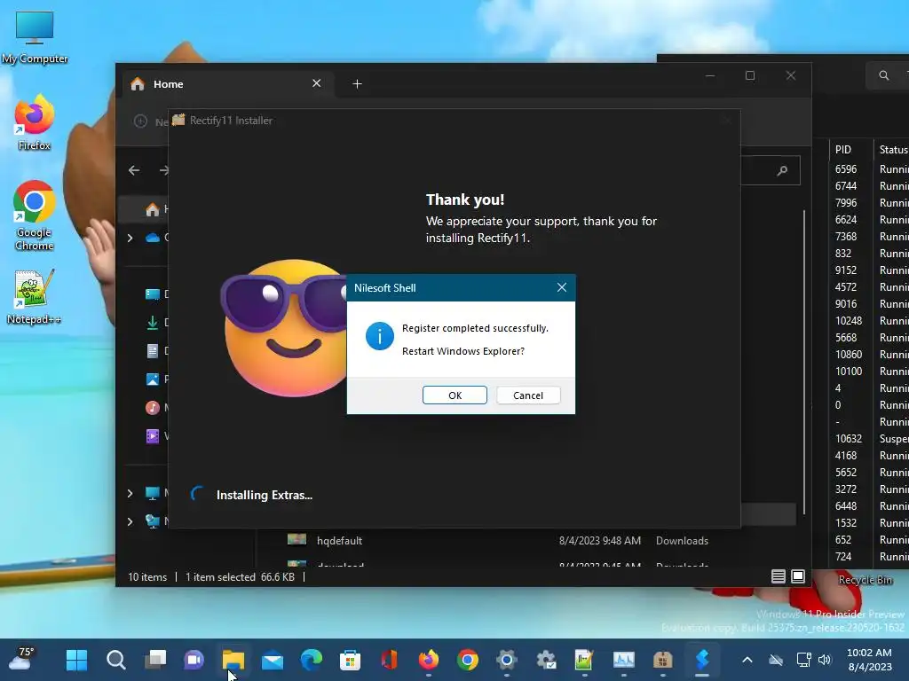Open the Recycle Bin on desktop

pos(865,580)
